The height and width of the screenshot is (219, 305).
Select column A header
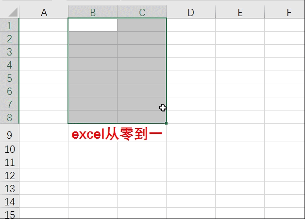pos(44,12)
